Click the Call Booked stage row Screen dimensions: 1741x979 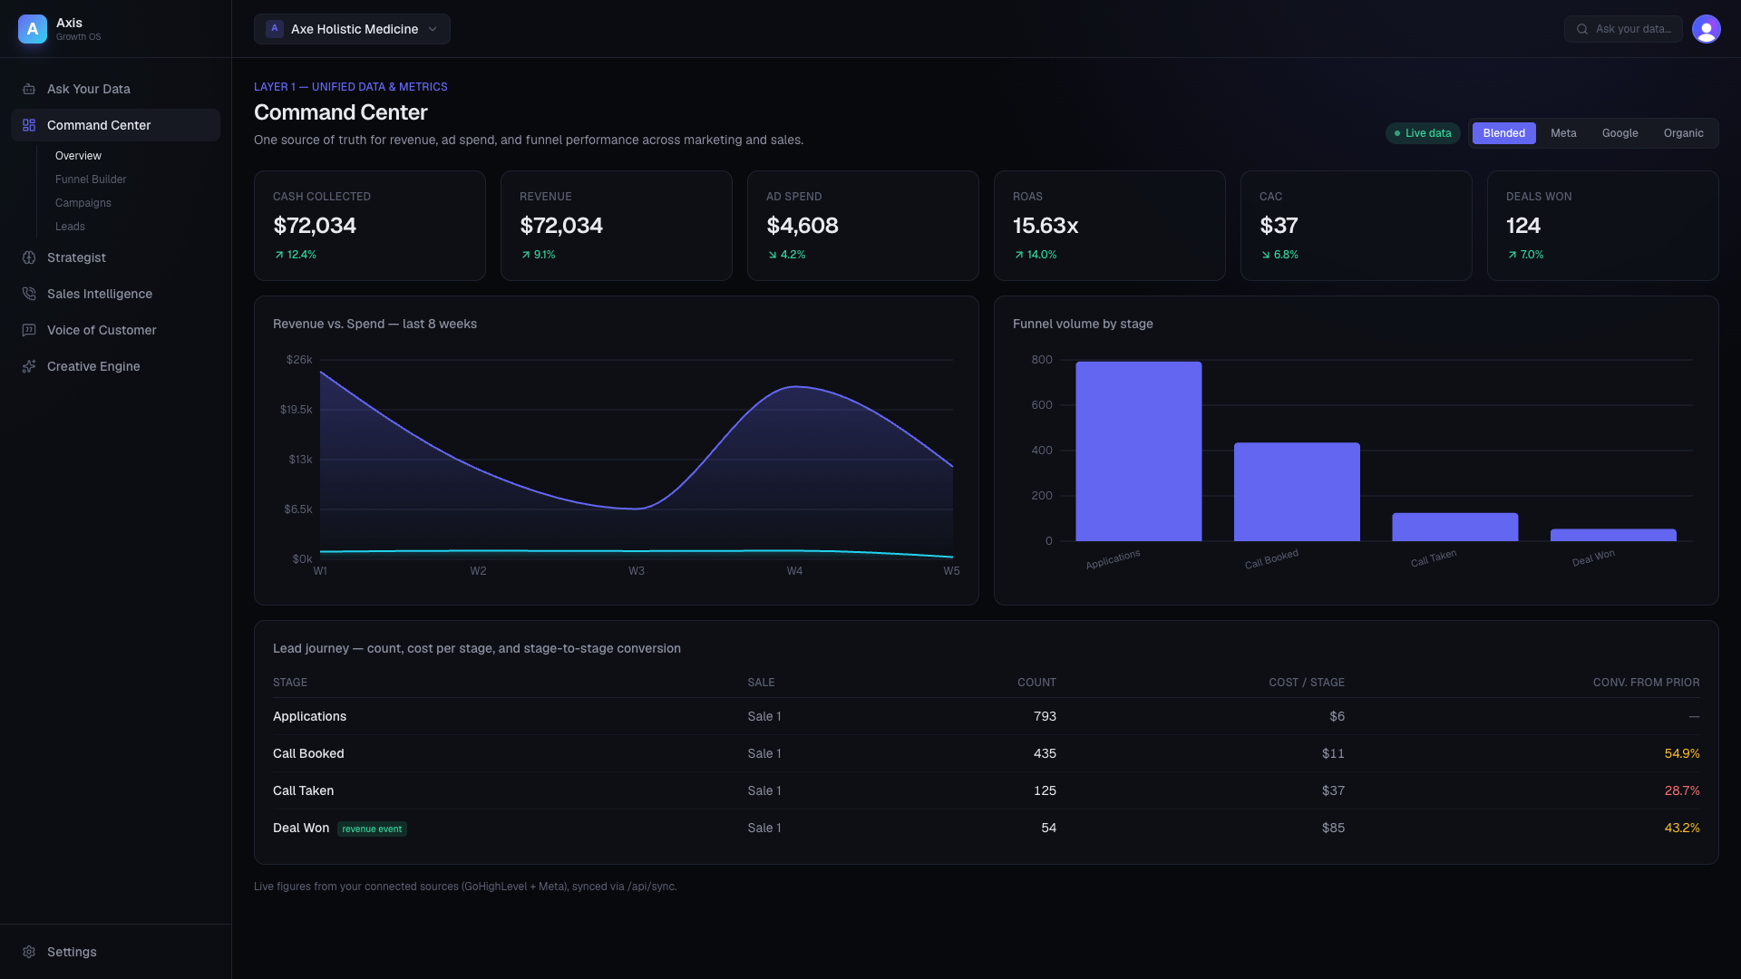[987, 753]
